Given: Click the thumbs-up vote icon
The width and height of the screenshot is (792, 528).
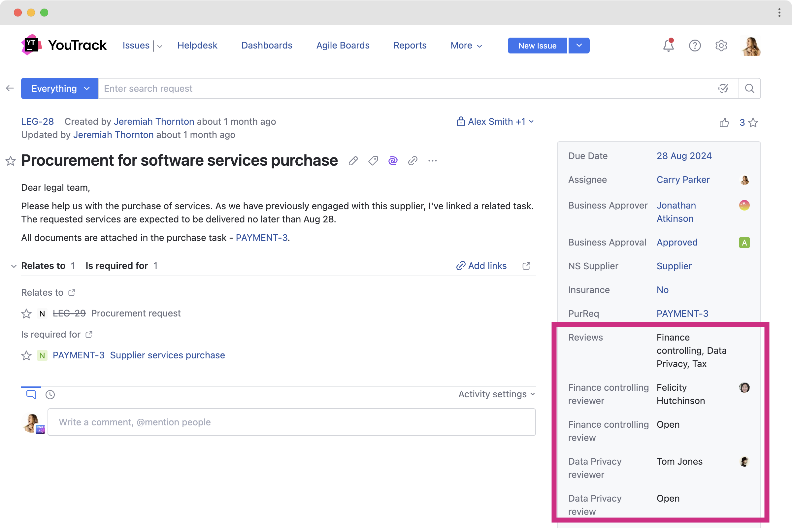Looking at the screenshot, I should (x=724, y=122).
